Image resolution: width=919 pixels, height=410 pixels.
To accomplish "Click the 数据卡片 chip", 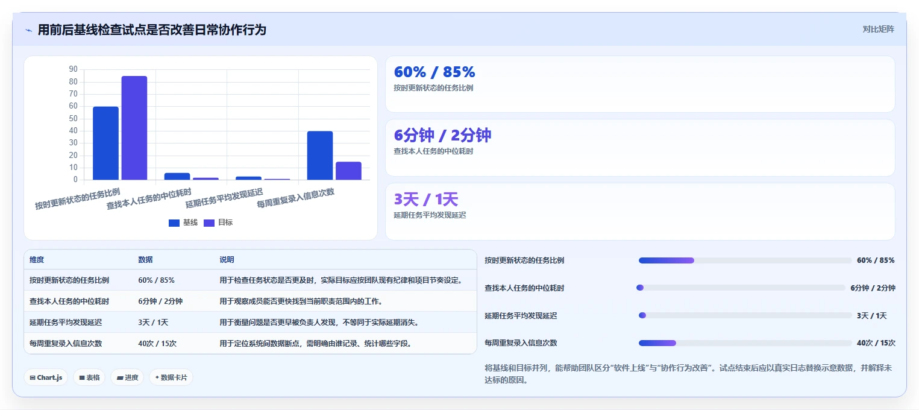I will 171,377.
